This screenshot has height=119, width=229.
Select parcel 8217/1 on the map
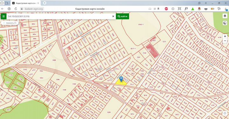pos(133,48)
